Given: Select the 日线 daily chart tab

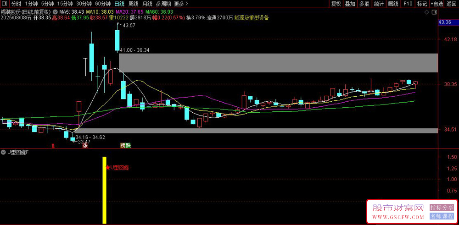Looking at the screenshot, I should [x=119, y=4].
